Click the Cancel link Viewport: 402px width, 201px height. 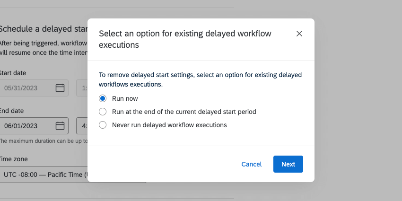pyautogui.click(x=251, y=164)
